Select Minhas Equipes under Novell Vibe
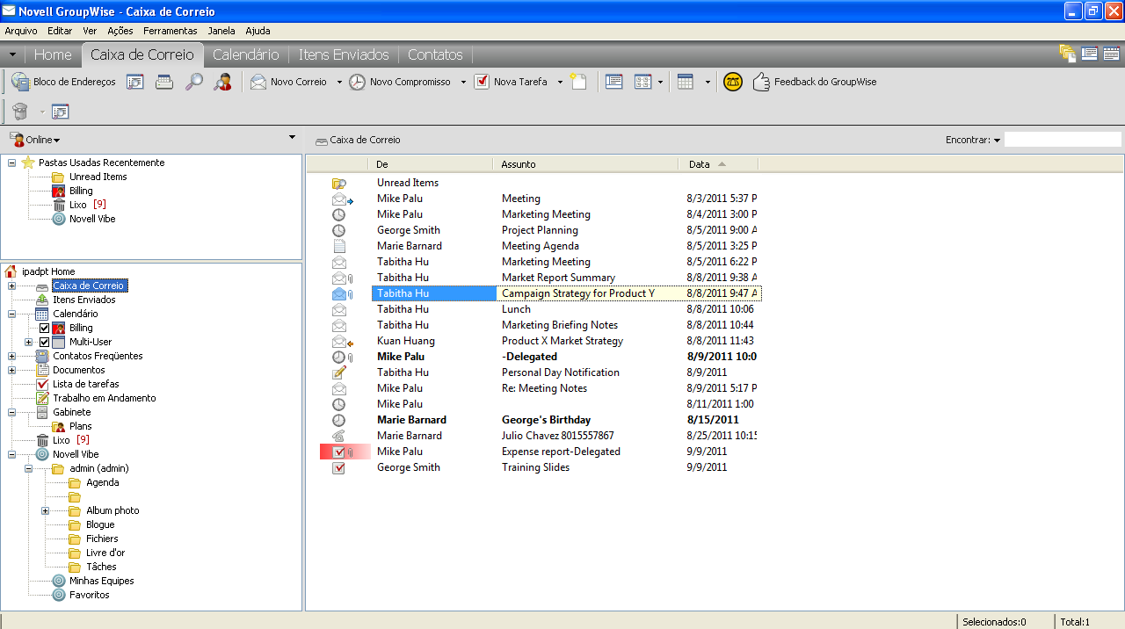The height and width of the screenshot is (629, 1125). coord(101,581)
